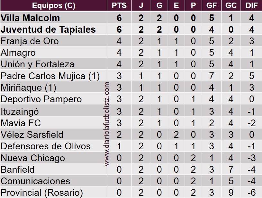Click the Nueva Chicago team name
Image resolution: width=262 pixels, height=198 pixels.
[33, 158]
